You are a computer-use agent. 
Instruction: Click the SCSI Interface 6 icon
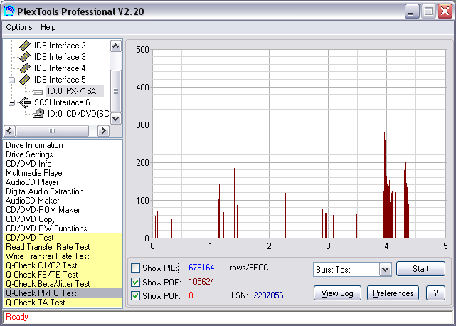click(25, 102)
